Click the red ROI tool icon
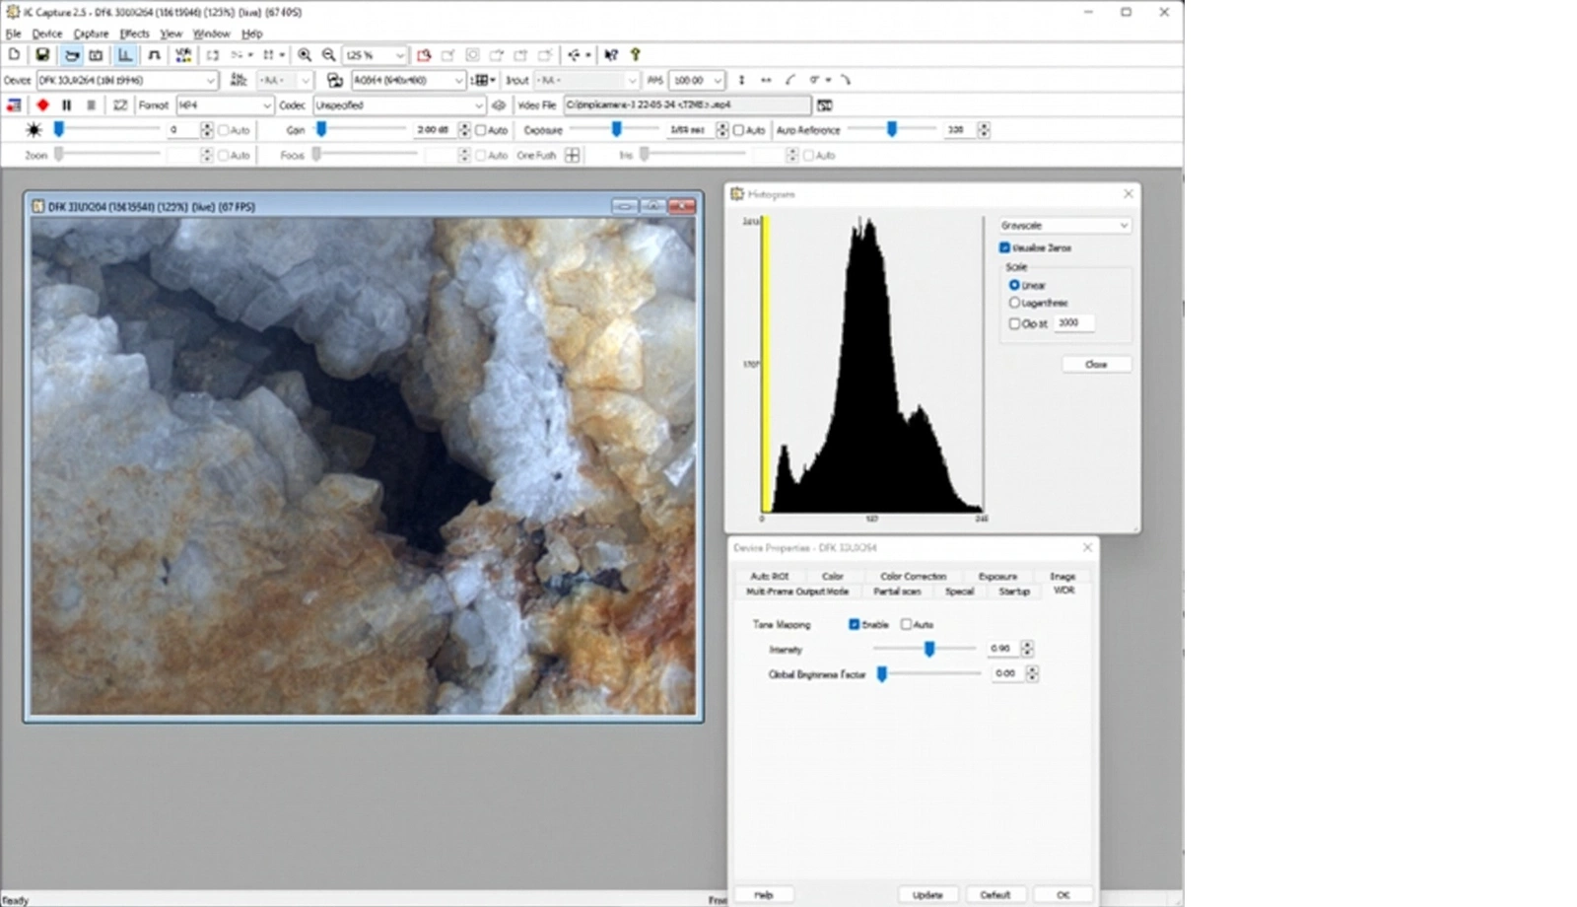Image resolution: width=1577 pixels, height=907 pixels. click(424, 55)
